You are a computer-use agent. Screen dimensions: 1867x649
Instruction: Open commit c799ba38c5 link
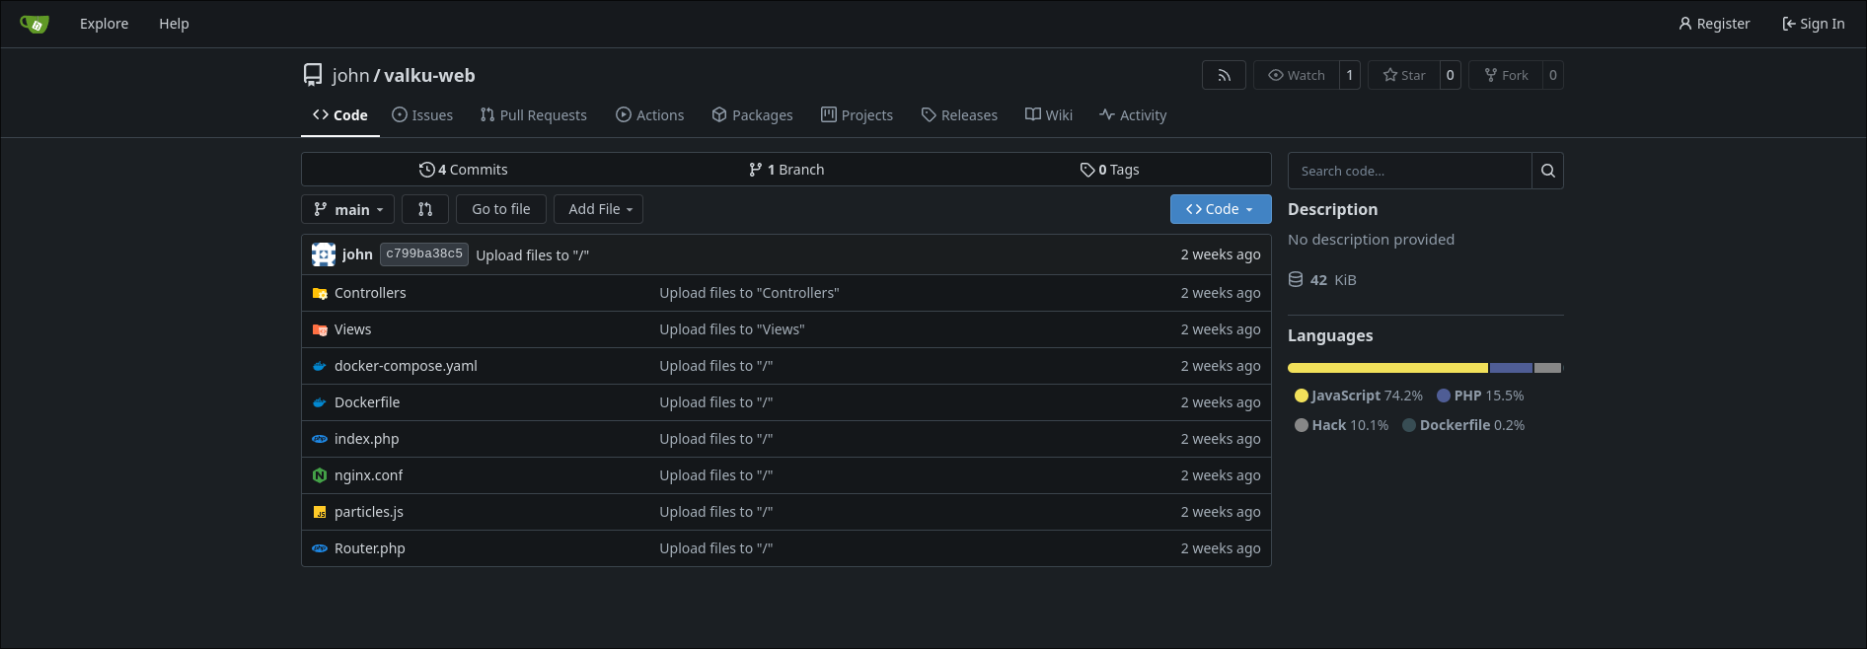coord(423,254)
